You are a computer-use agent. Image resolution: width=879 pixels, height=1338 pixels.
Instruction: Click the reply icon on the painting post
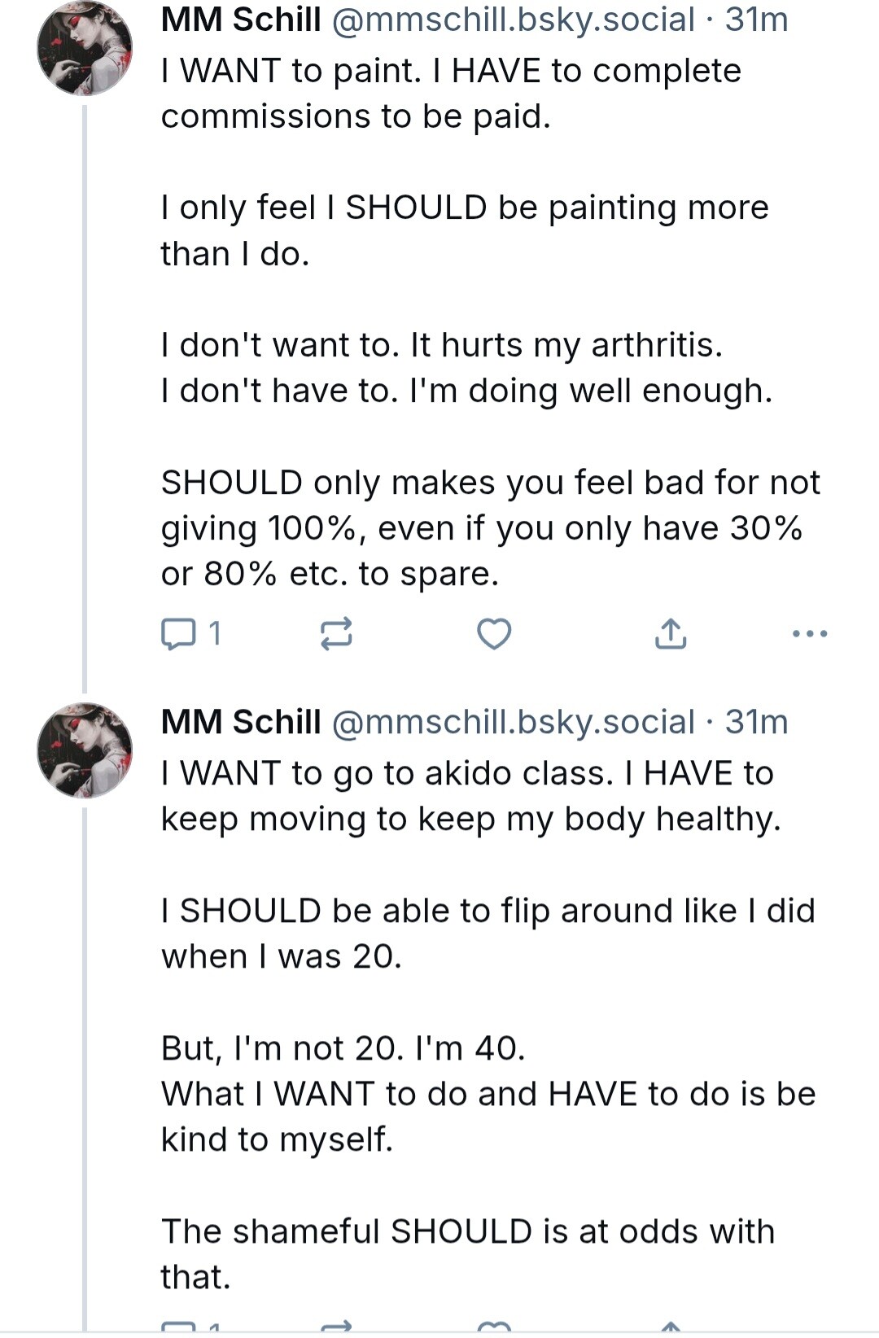point(178,634)
